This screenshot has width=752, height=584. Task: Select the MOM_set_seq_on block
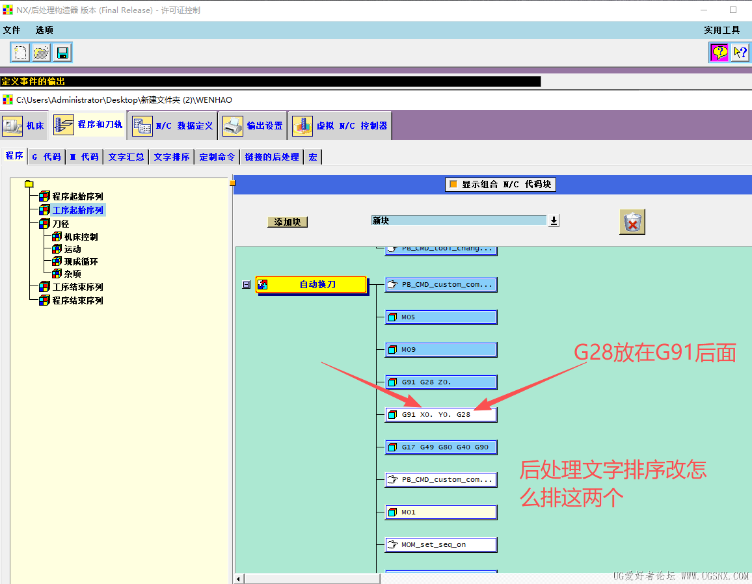(x=441, y=545)
